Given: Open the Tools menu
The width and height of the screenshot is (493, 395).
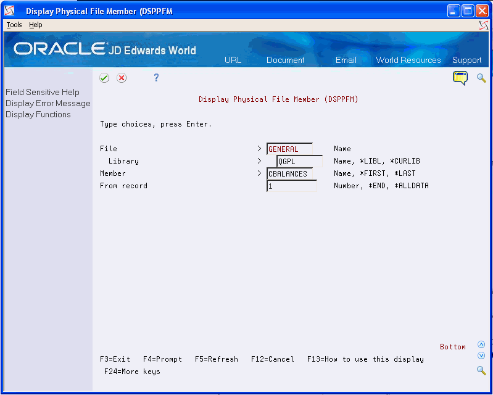Looking at the screenshot, I should [14, 25].
